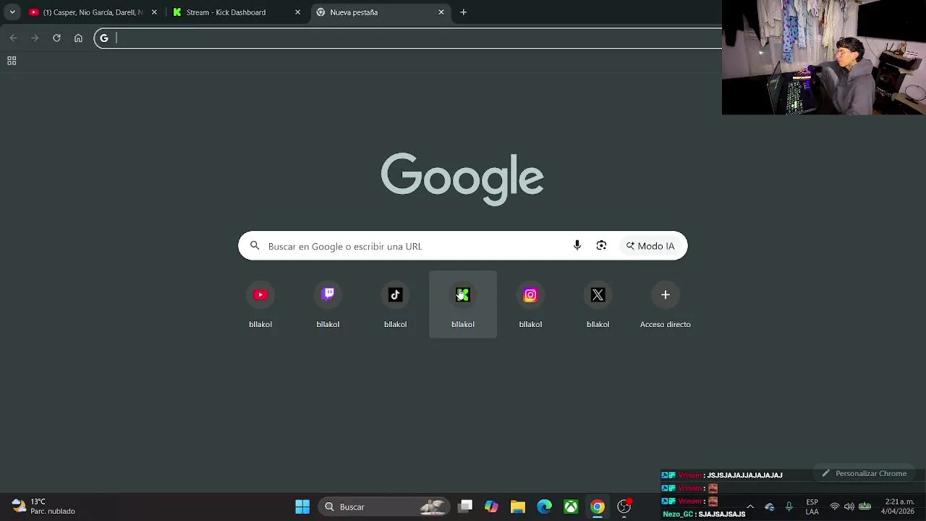Reload the current page
This screenshot has width=926, height=521.
point(56,38)
